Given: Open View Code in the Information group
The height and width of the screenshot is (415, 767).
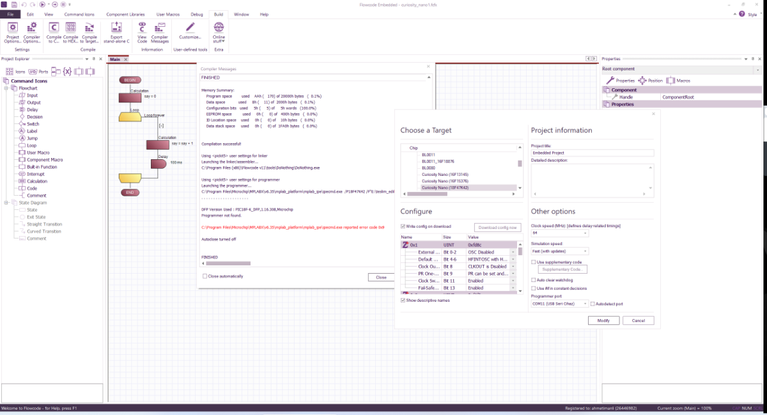Looking at the screenshot, I should (142, 31).
